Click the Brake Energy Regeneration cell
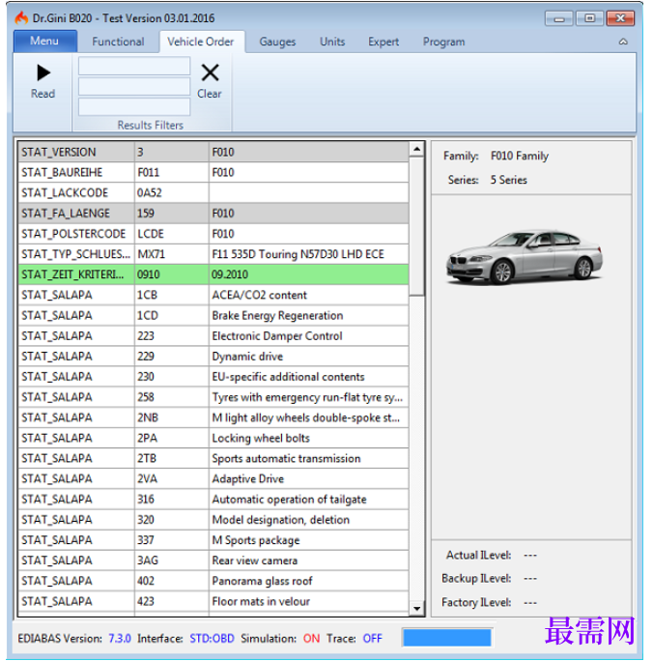Image resolution: width=653 pixels, height=661 pixels. 309,315
